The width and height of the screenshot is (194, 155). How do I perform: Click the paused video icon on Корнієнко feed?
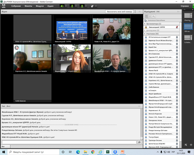17,48
